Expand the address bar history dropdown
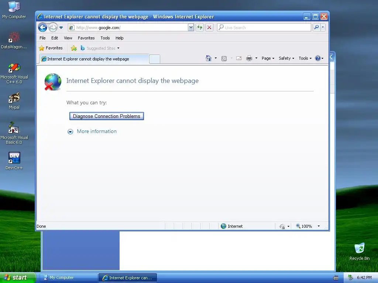 191,27
